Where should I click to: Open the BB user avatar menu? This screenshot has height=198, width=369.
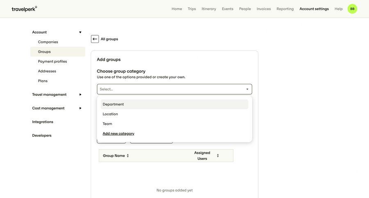(352, 9)
